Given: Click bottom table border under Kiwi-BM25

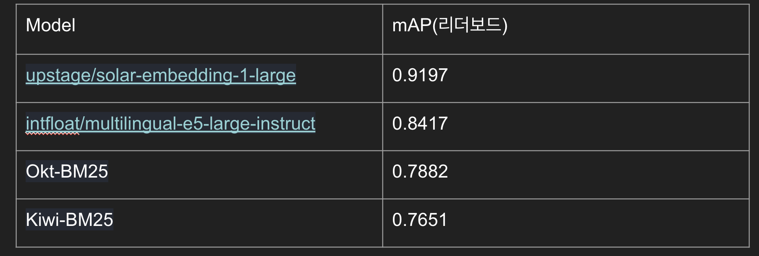Looking at the screenshot, I should tap(199, 247).
